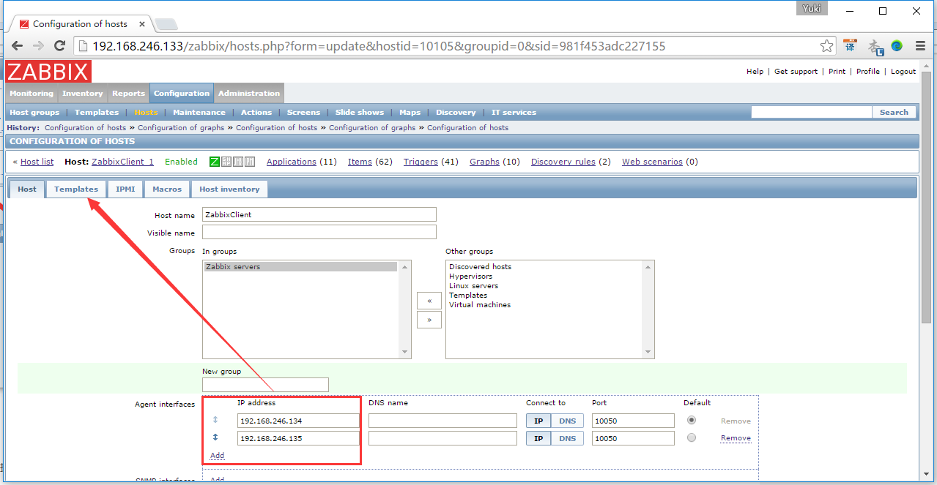Open Discovery rules (2) link
The height and width of the screenshot is (485, 937).
pyautogui.click(x=563, y=162)
